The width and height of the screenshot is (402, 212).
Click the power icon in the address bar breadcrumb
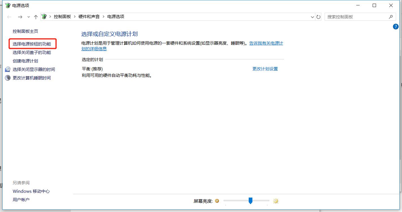(44, 16)
